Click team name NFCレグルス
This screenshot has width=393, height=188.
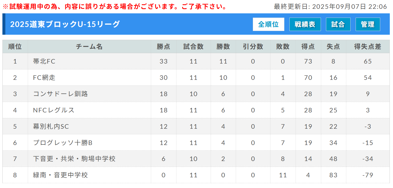(54, 110)
